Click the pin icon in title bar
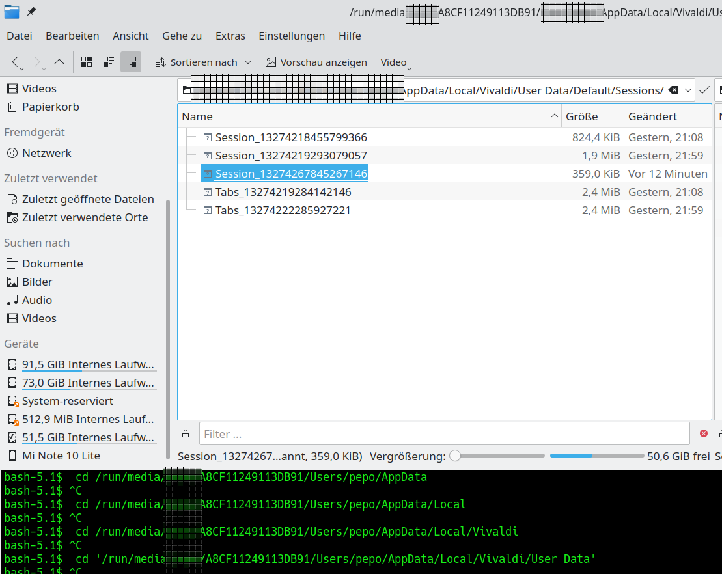 (31, 12)
